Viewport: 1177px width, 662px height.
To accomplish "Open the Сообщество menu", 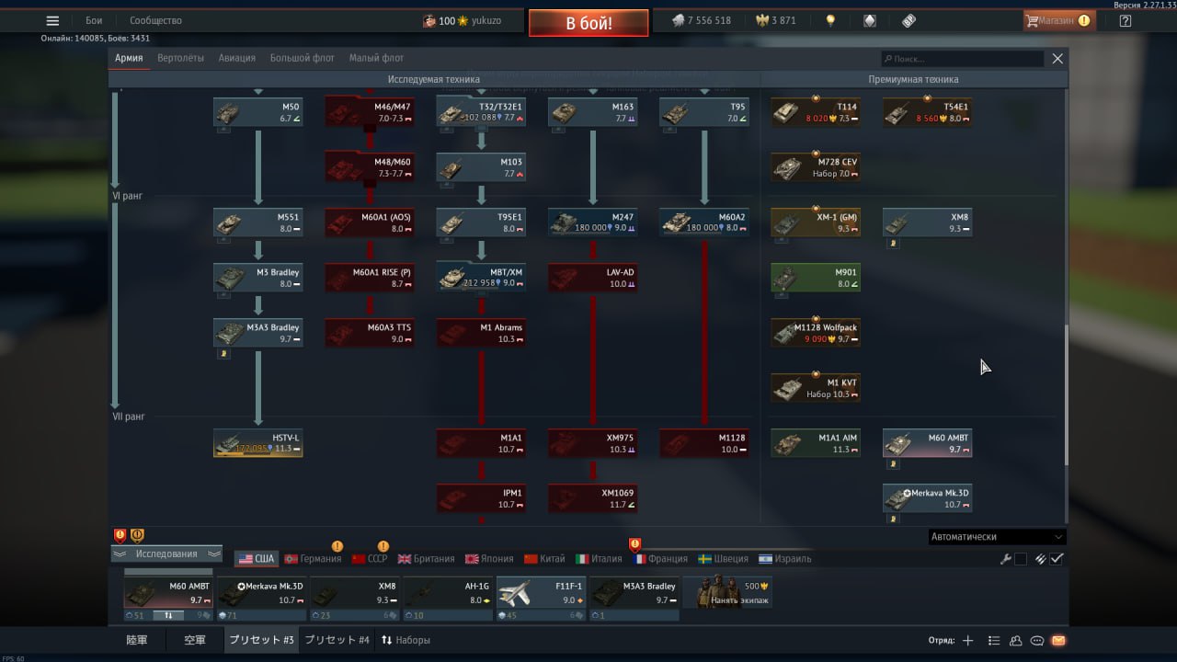I will pos(155,20).
